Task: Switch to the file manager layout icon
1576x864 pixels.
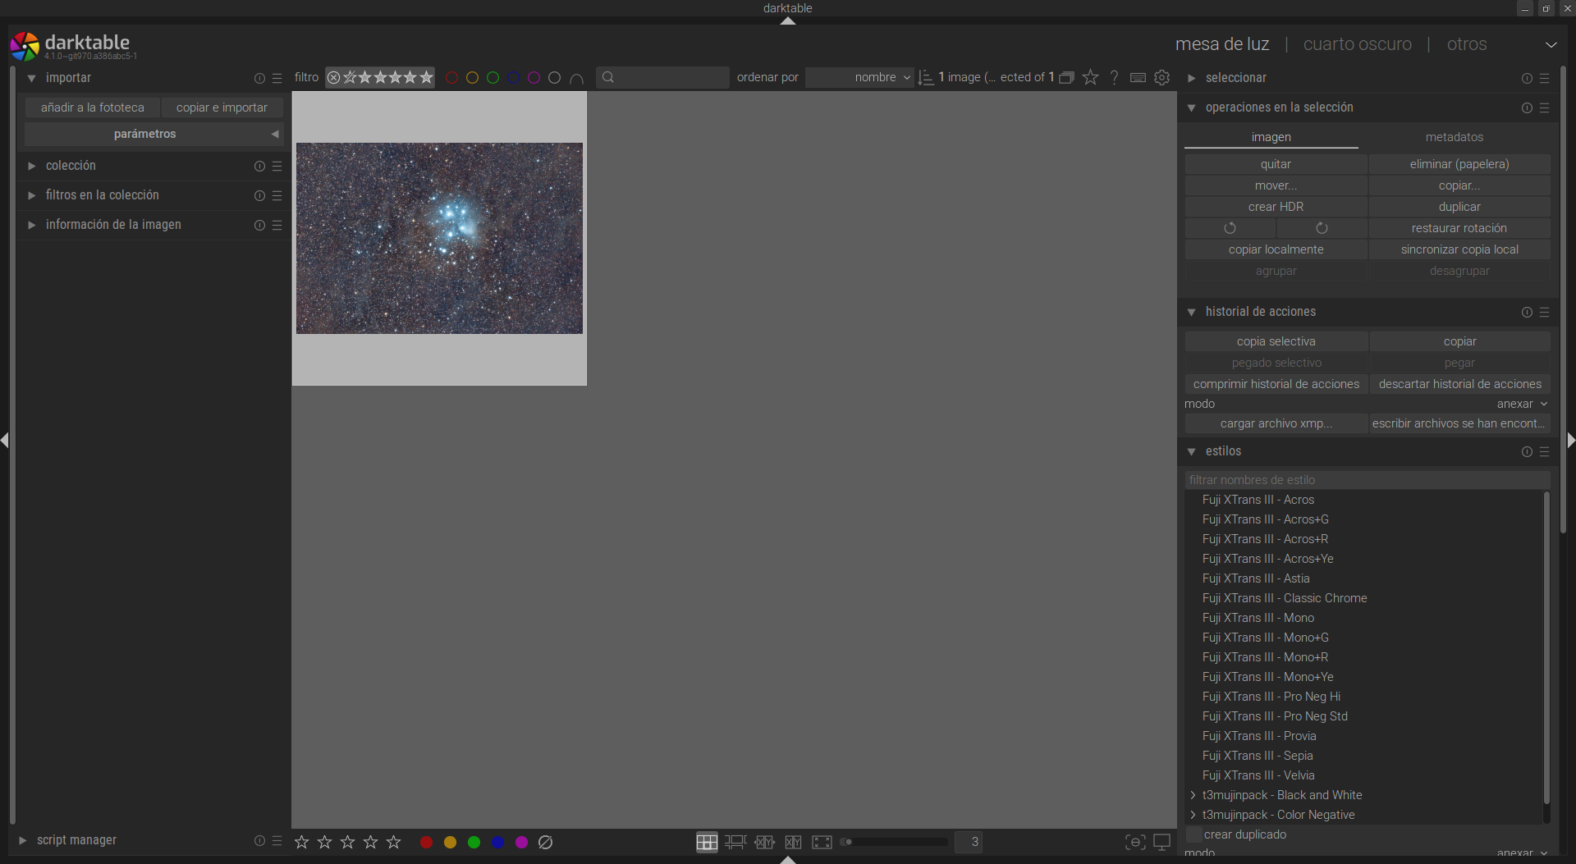Action: tap(706, 842)
